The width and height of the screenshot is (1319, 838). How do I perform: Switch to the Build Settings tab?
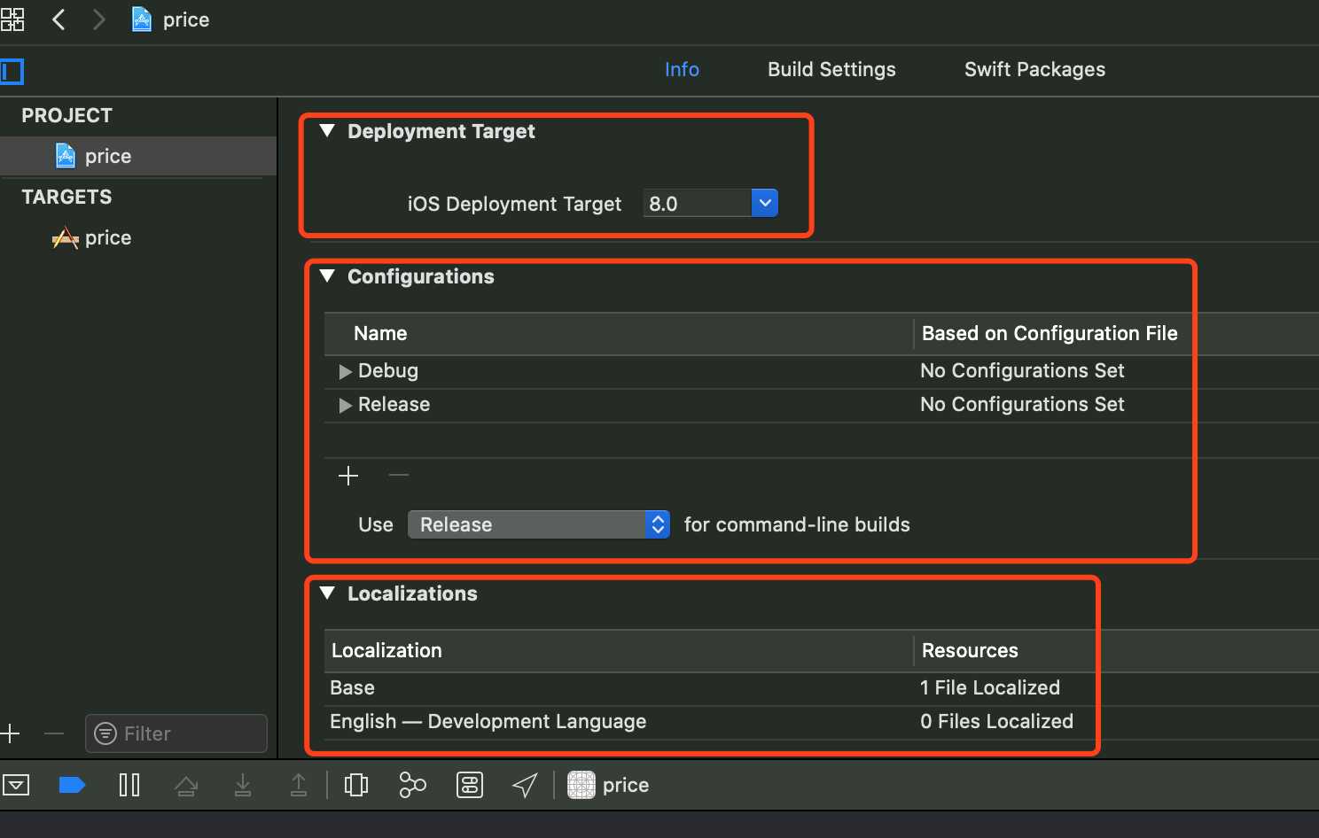[x=831, y=69]
